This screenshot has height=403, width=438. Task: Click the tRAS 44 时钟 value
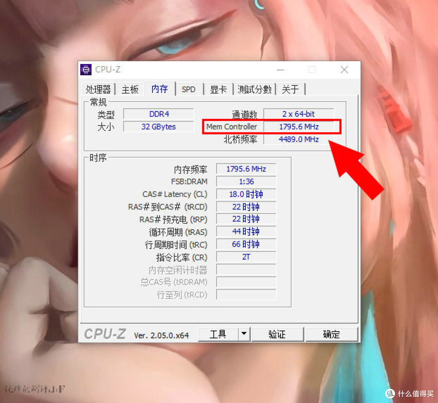246,232
